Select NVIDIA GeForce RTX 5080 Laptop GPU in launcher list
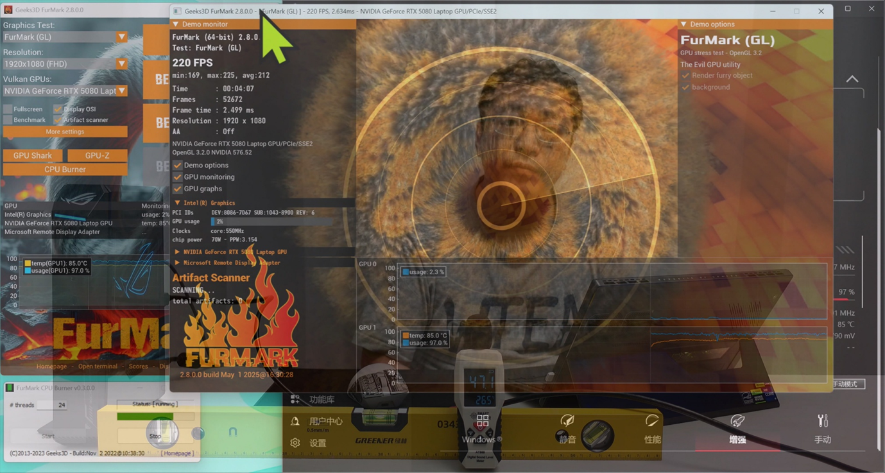 click(58, 223)
